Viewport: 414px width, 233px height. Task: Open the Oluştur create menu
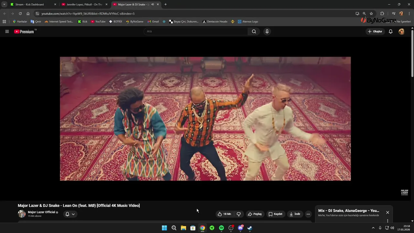point(375,31)
